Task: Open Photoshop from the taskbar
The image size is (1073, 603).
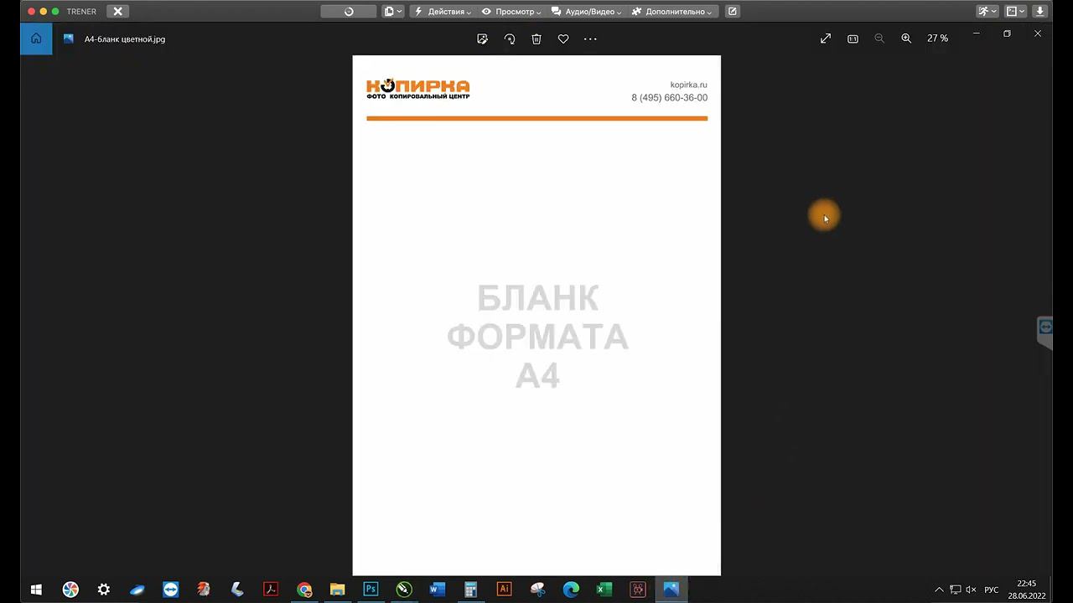Action: (x=371, y=590)
